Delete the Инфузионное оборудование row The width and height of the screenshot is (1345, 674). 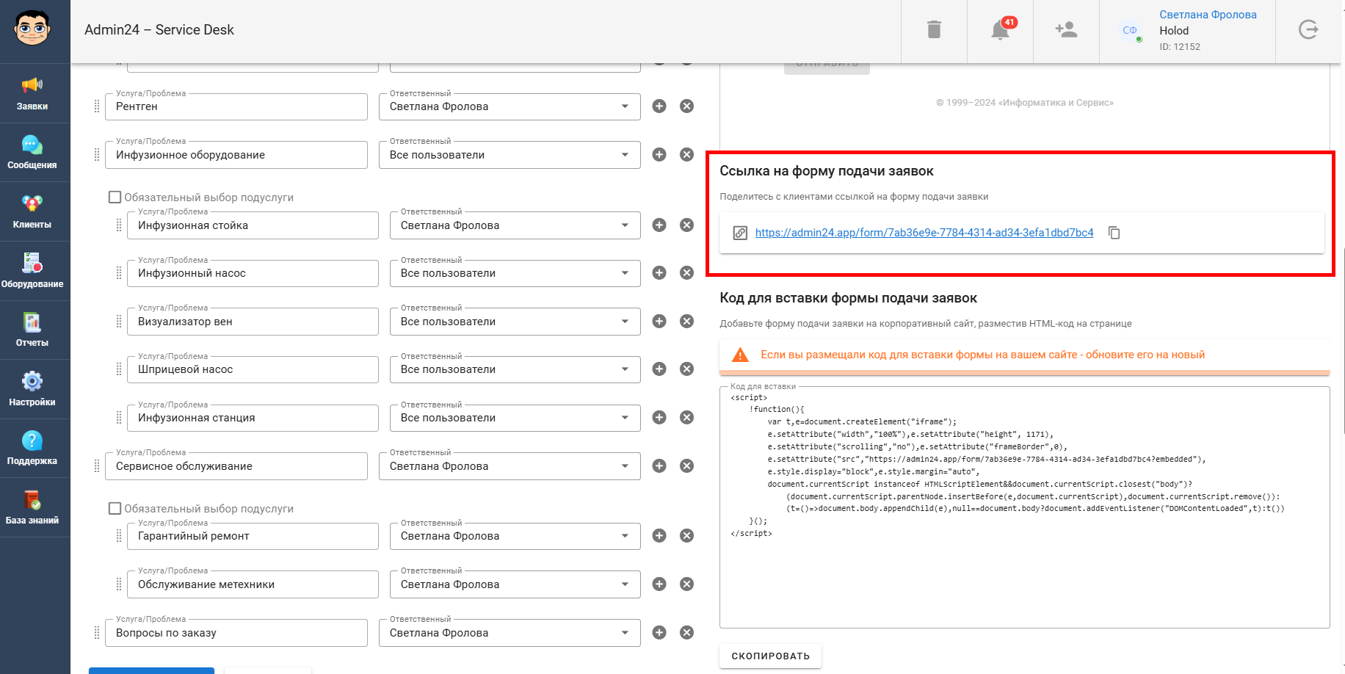coord(686,155)
